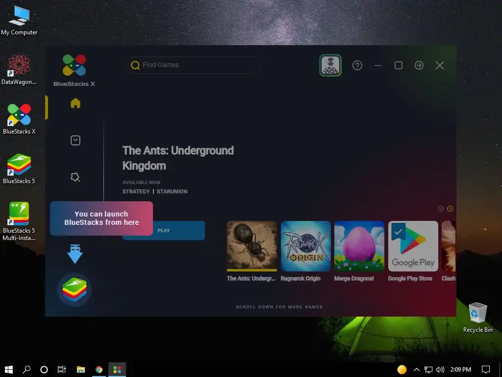Open volume control tray icon
Viewport: 502px width, 377px height.
[x=440, y=370]
